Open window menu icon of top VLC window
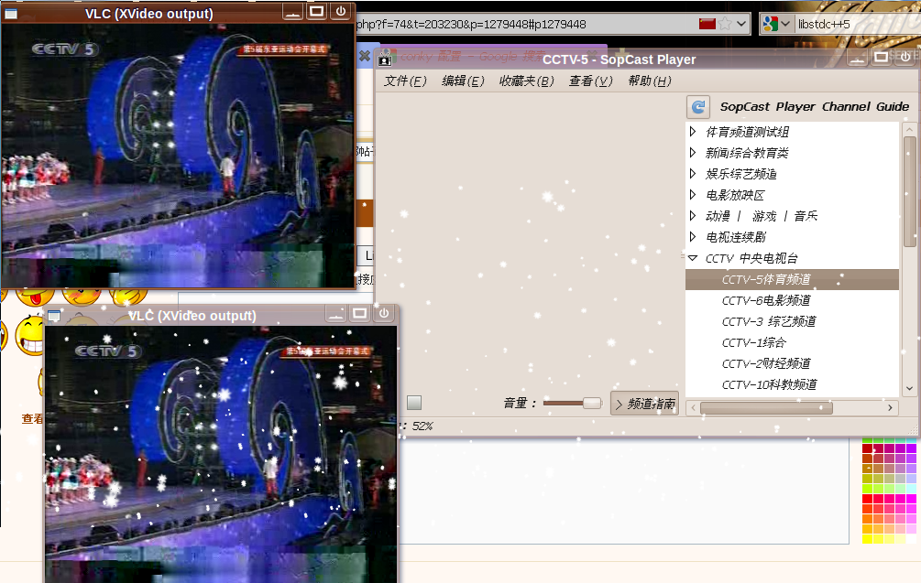 pos(11,14)
